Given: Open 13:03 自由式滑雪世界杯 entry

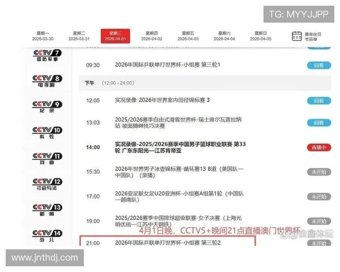Looking at the screenshot, I should tap(178, 123).
